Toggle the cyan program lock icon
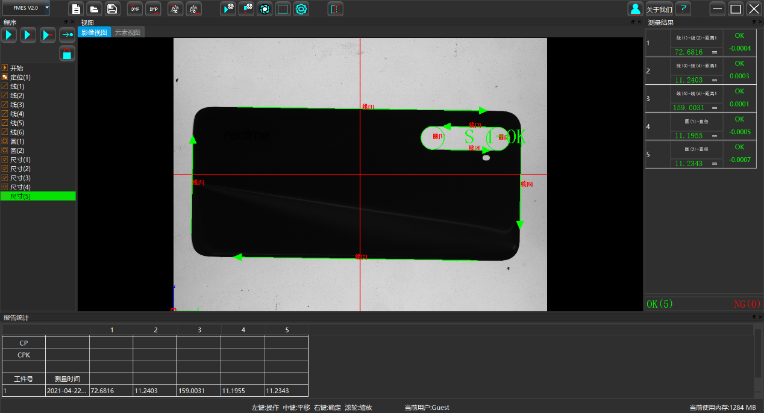764x413 pixels. coord(67,54)
